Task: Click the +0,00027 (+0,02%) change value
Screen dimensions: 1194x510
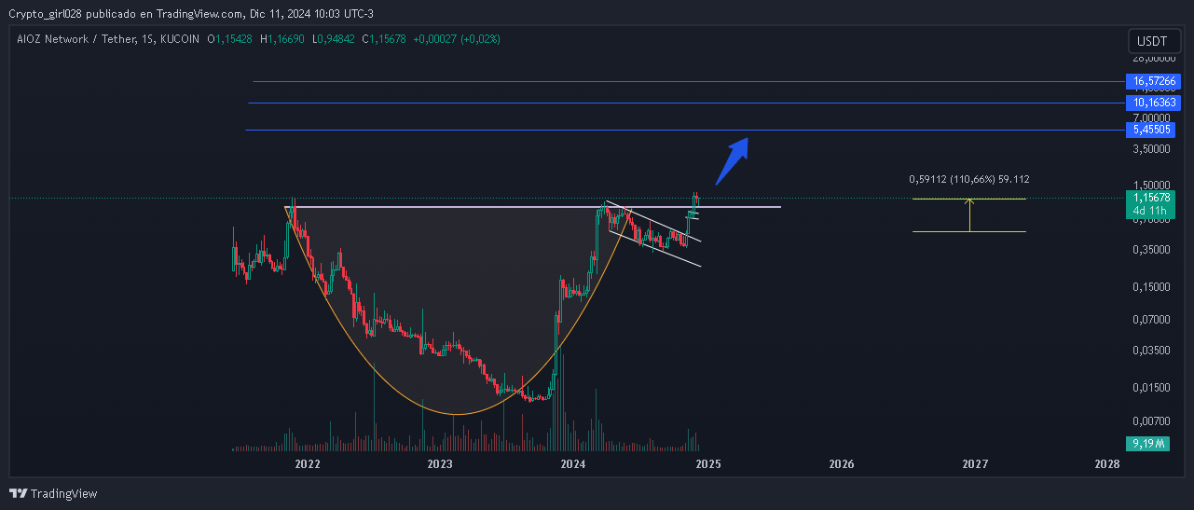Action: tap(458, 39)
